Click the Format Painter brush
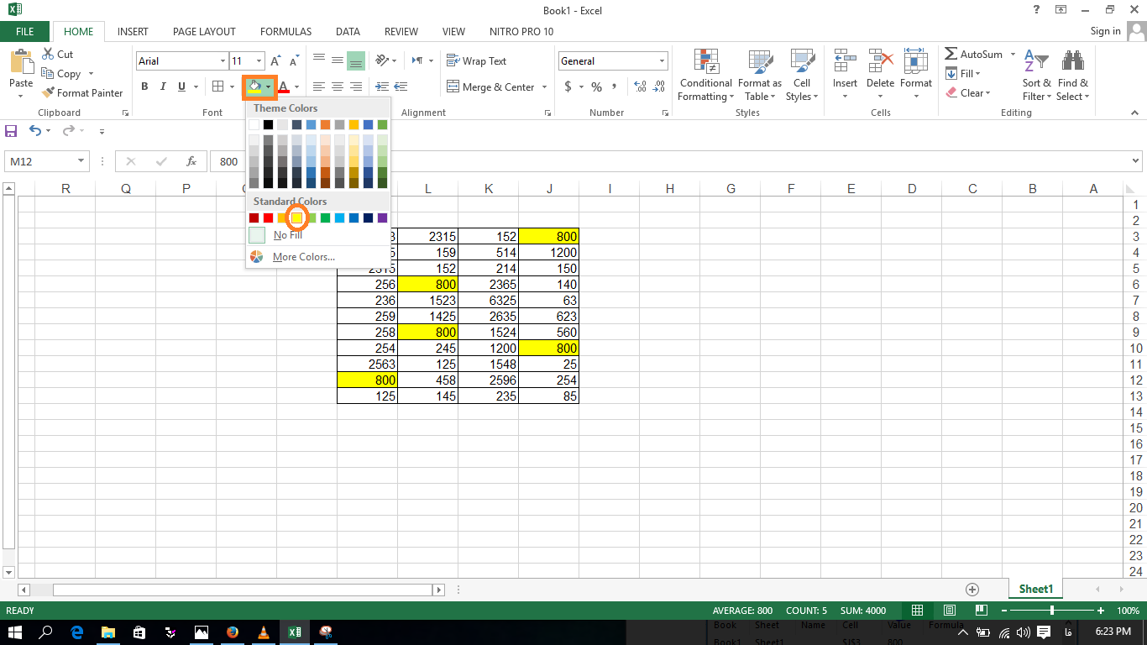 48,93
